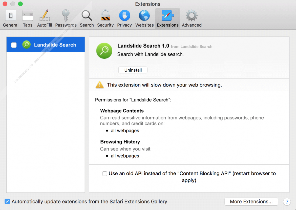Open More Extensions gallery
Viewport: 296px width, 210px height.
tap(251, 202)
